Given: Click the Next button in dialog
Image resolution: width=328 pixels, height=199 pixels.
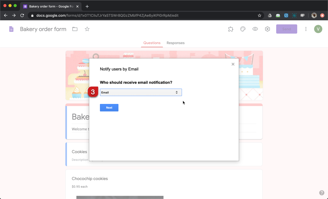Looking at the screenshot, I should [x=109, y=108].
